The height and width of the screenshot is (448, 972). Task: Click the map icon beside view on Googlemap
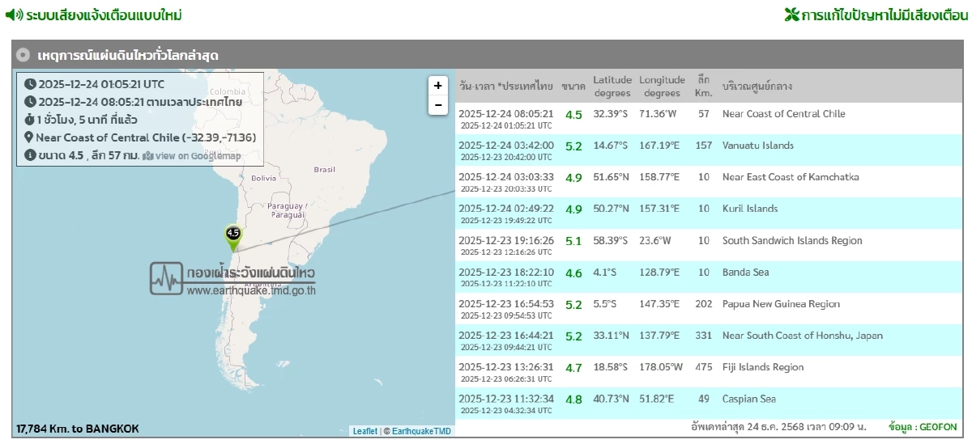tap(147, 156)
